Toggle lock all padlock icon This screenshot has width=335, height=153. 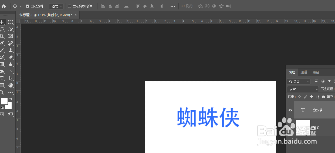[x=323, y=97]
